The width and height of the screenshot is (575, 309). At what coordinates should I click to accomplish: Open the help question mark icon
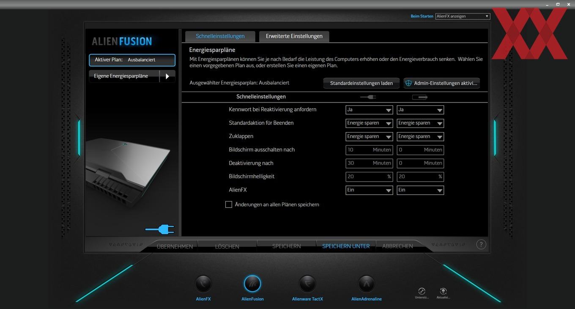[x=481, y=244]
